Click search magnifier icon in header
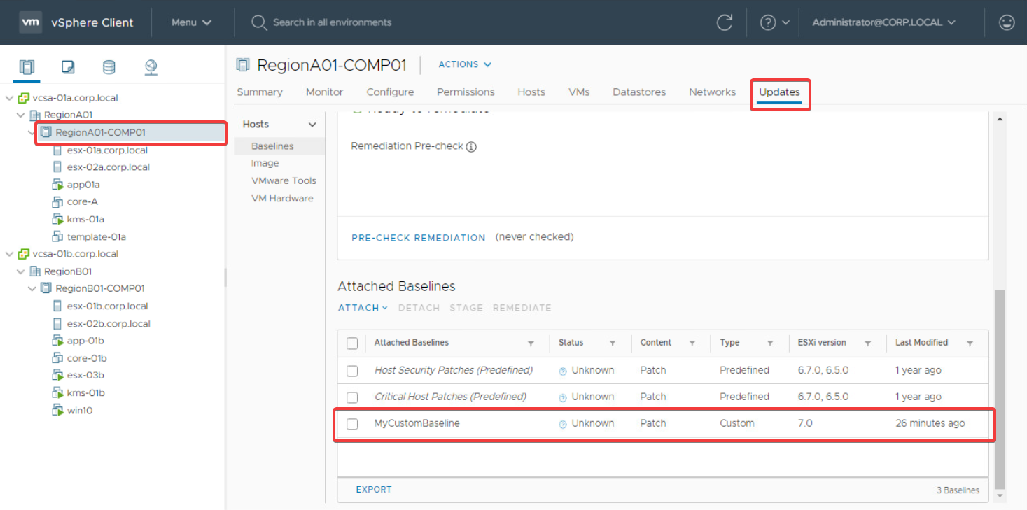The image size is (1027, 510). tap(259, 22)
